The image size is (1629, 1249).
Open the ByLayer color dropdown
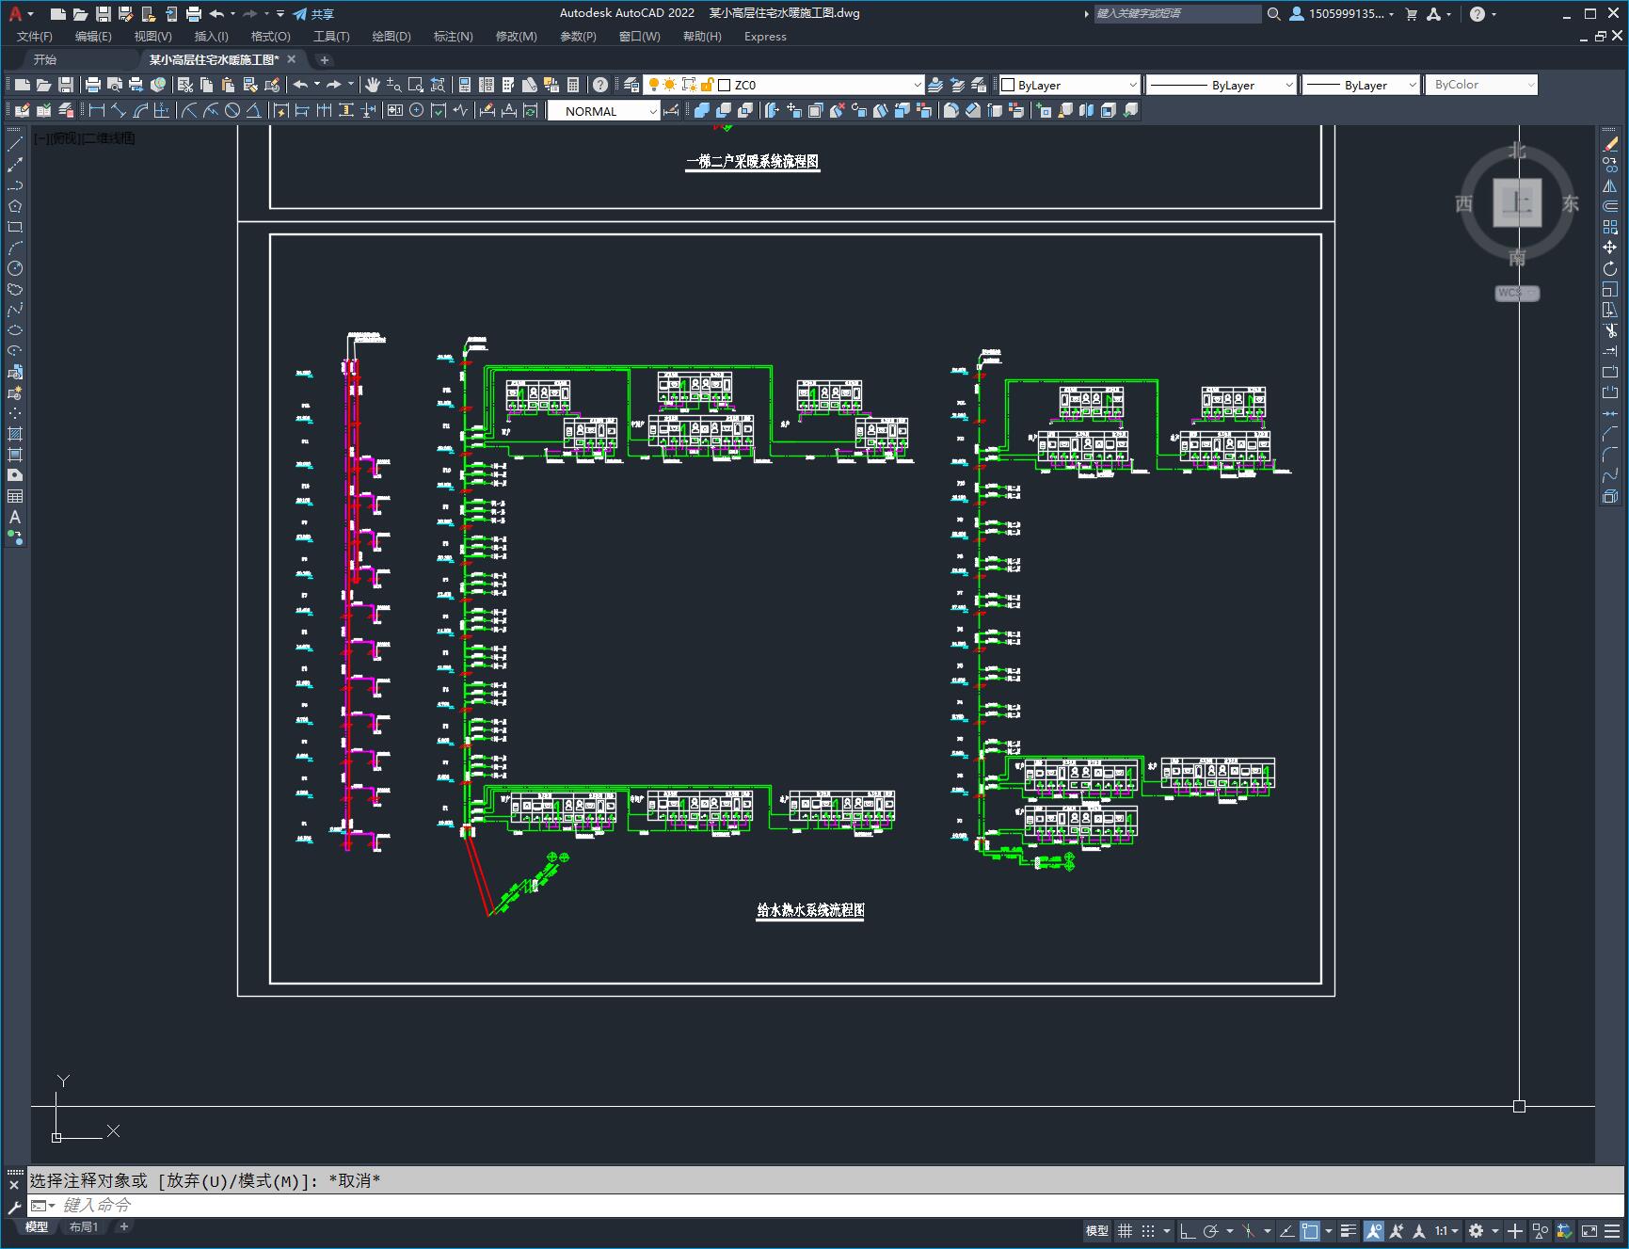tap(1069, 85)
